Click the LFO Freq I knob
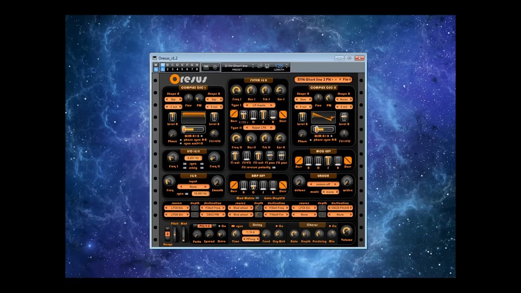Screen dimensions: 521x293 point(173,157)
